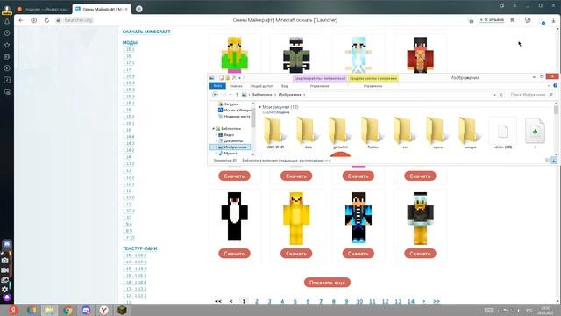Open the history clock icon in the browser sidebar
Screen dimensions: 561x316
pos(7,33)
